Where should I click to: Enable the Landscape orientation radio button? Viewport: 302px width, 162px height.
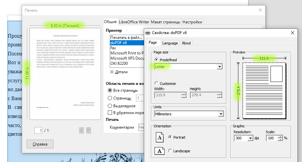pyautogui.click(x=170, y=151)
